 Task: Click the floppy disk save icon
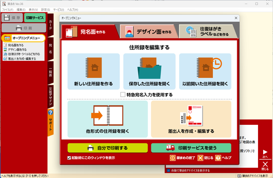pos(7,17)
